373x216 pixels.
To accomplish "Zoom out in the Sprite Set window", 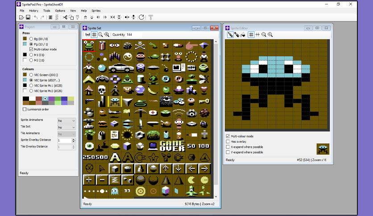I will (101, 35).
